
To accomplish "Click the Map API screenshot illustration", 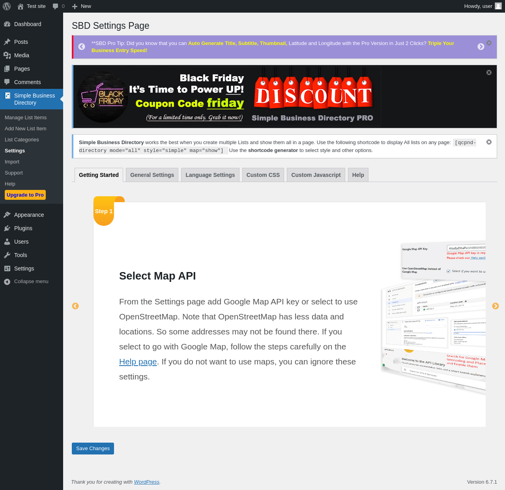I will coord(434,318).
